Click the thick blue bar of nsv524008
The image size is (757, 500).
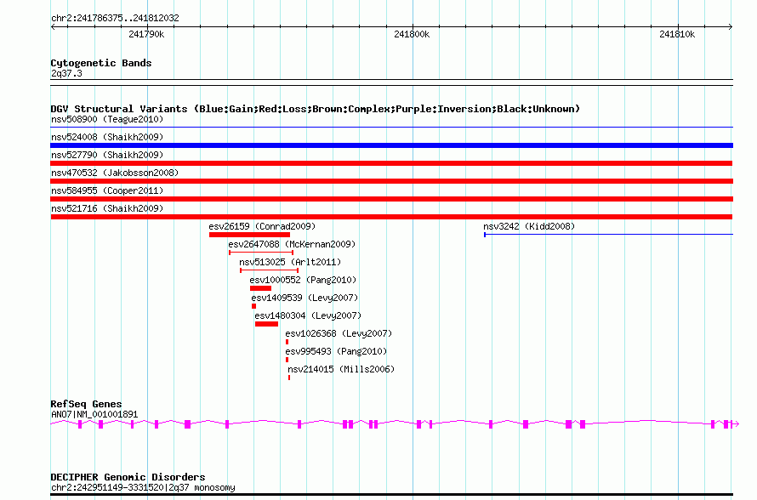(x=391, y=145)
